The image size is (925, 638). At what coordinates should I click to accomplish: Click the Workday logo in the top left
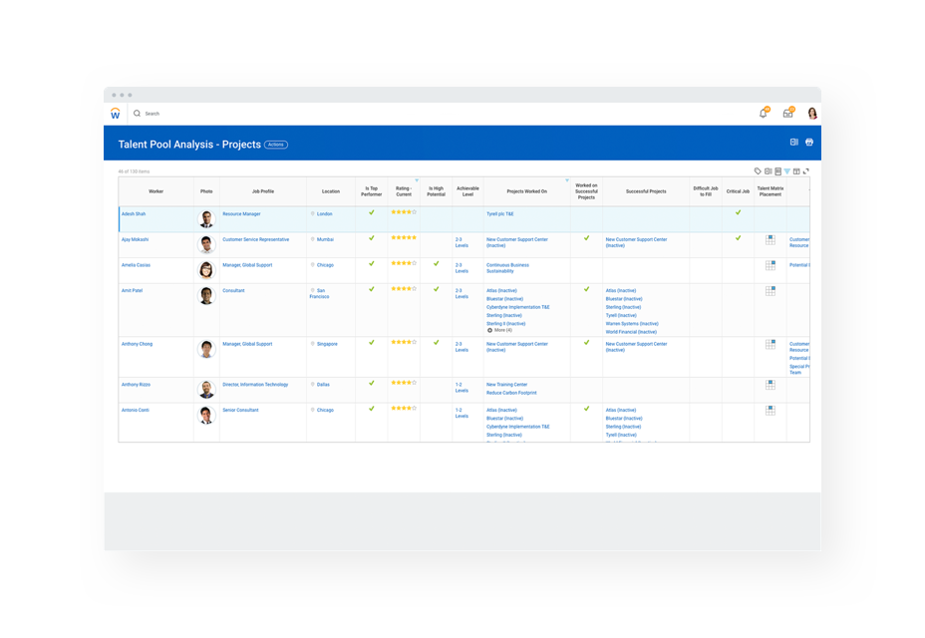116,113
